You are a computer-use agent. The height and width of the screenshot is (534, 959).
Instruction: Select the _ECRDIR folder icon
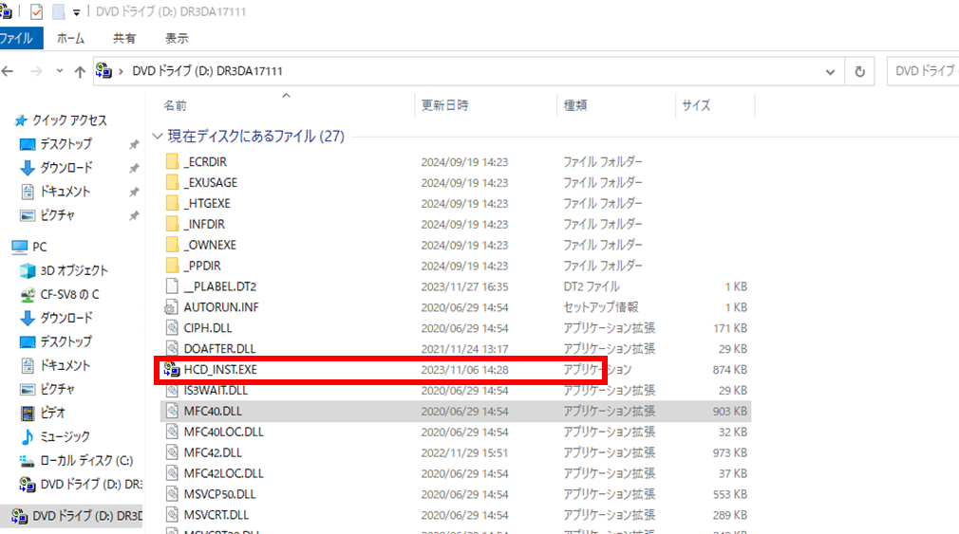172,162
